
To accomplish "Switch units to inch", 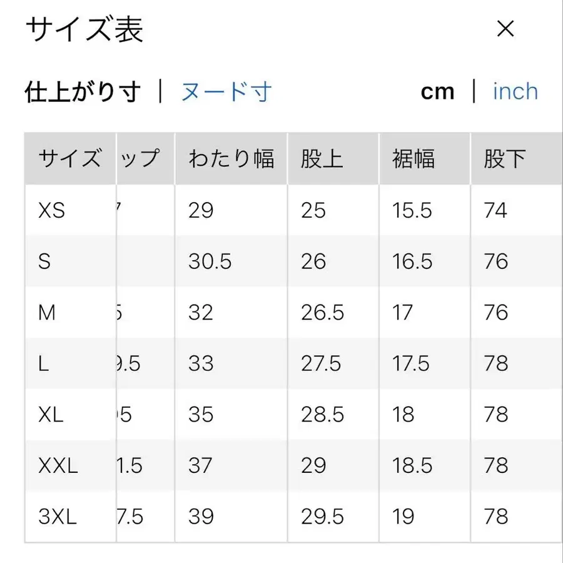I will pos(514,91).
